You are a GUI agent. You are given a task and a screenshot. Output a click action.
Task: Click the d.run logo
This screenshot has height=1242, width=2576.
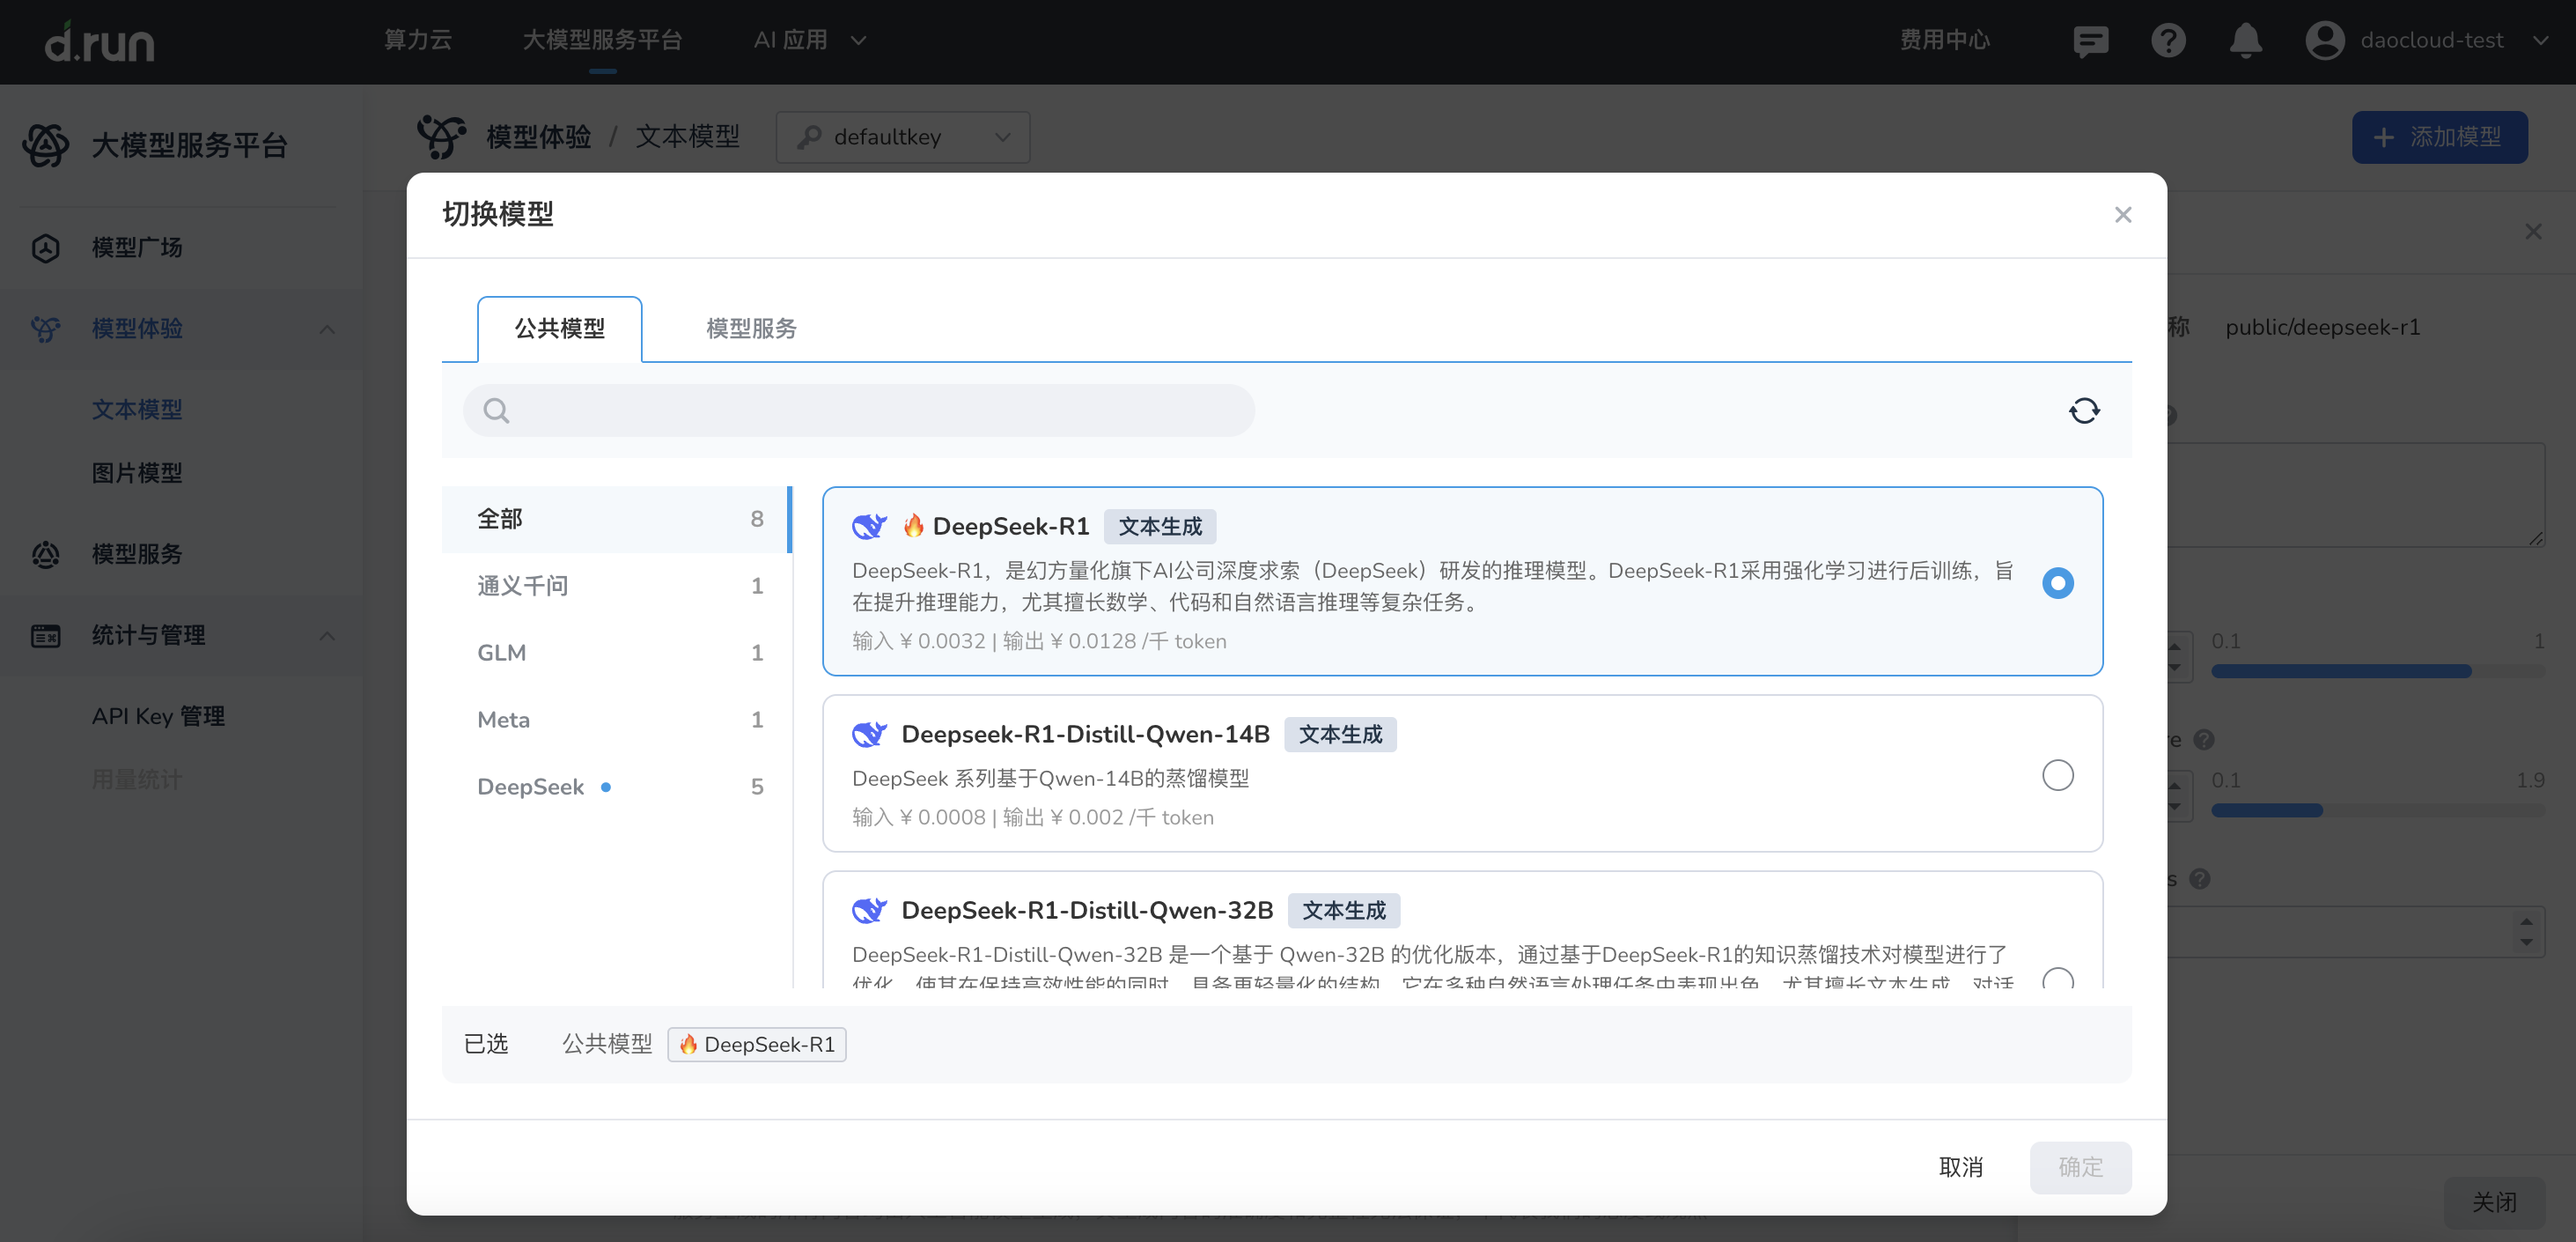pyautogui.click(x=99, y=41)
